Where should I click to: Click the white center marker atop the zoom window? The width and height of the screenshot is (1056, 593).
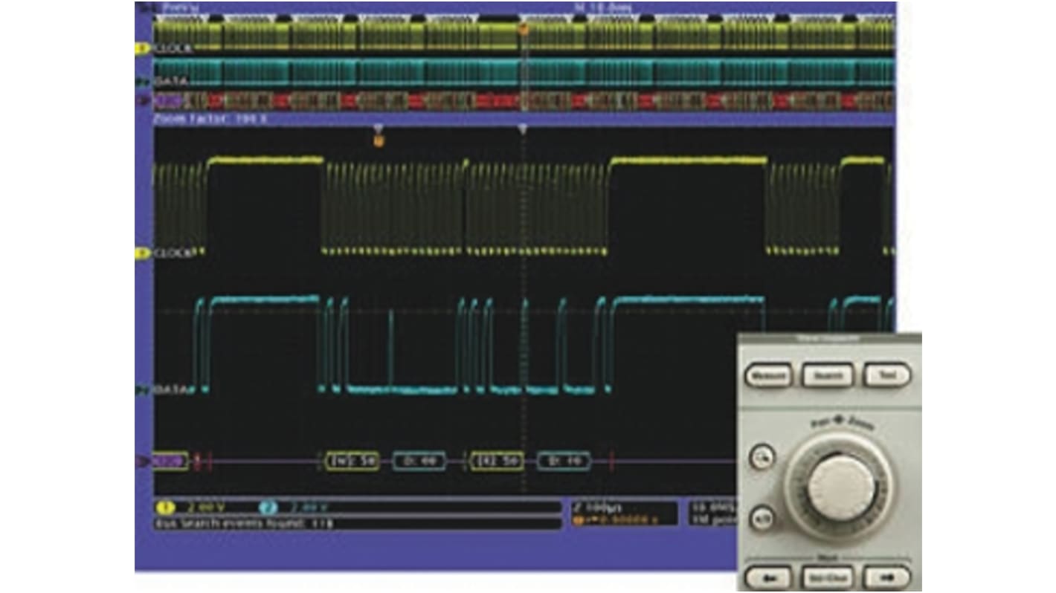pos(523,129)
